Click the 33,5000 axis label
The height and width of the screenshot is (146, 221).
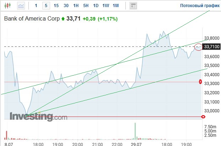(212, 66)
